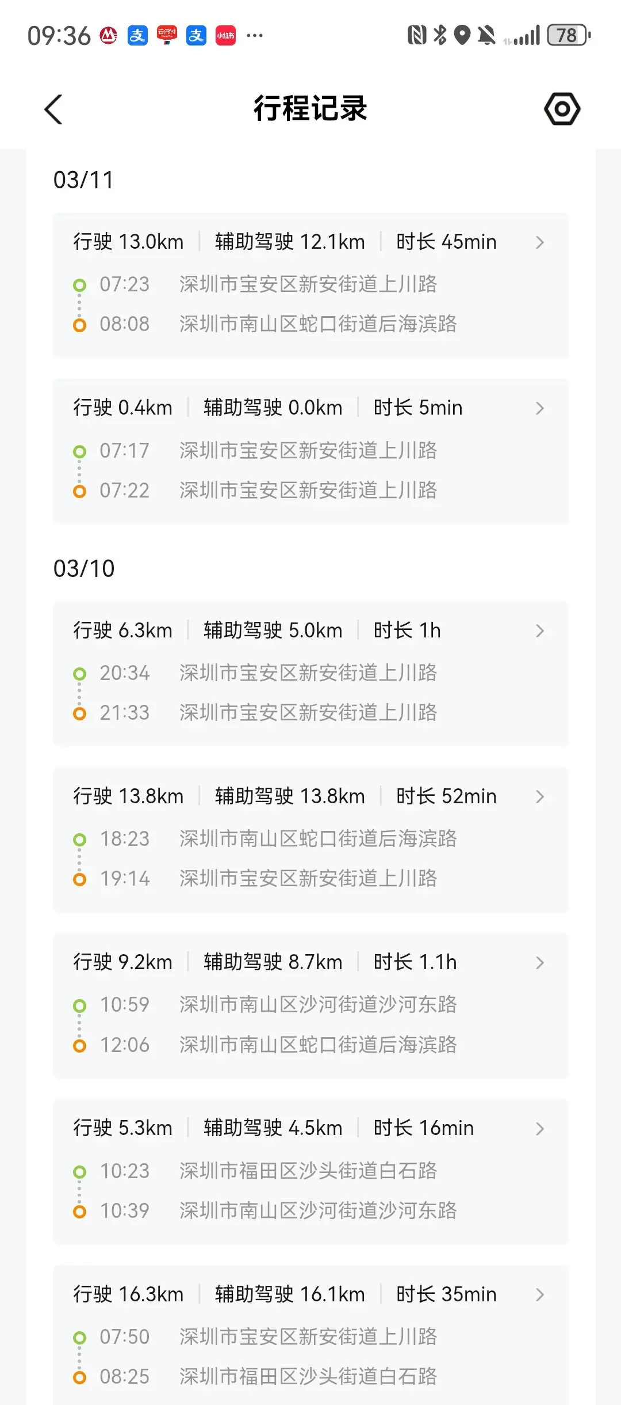
Task: Expand the 13.0km trip chevron
Action: click(x=539, y=242)
